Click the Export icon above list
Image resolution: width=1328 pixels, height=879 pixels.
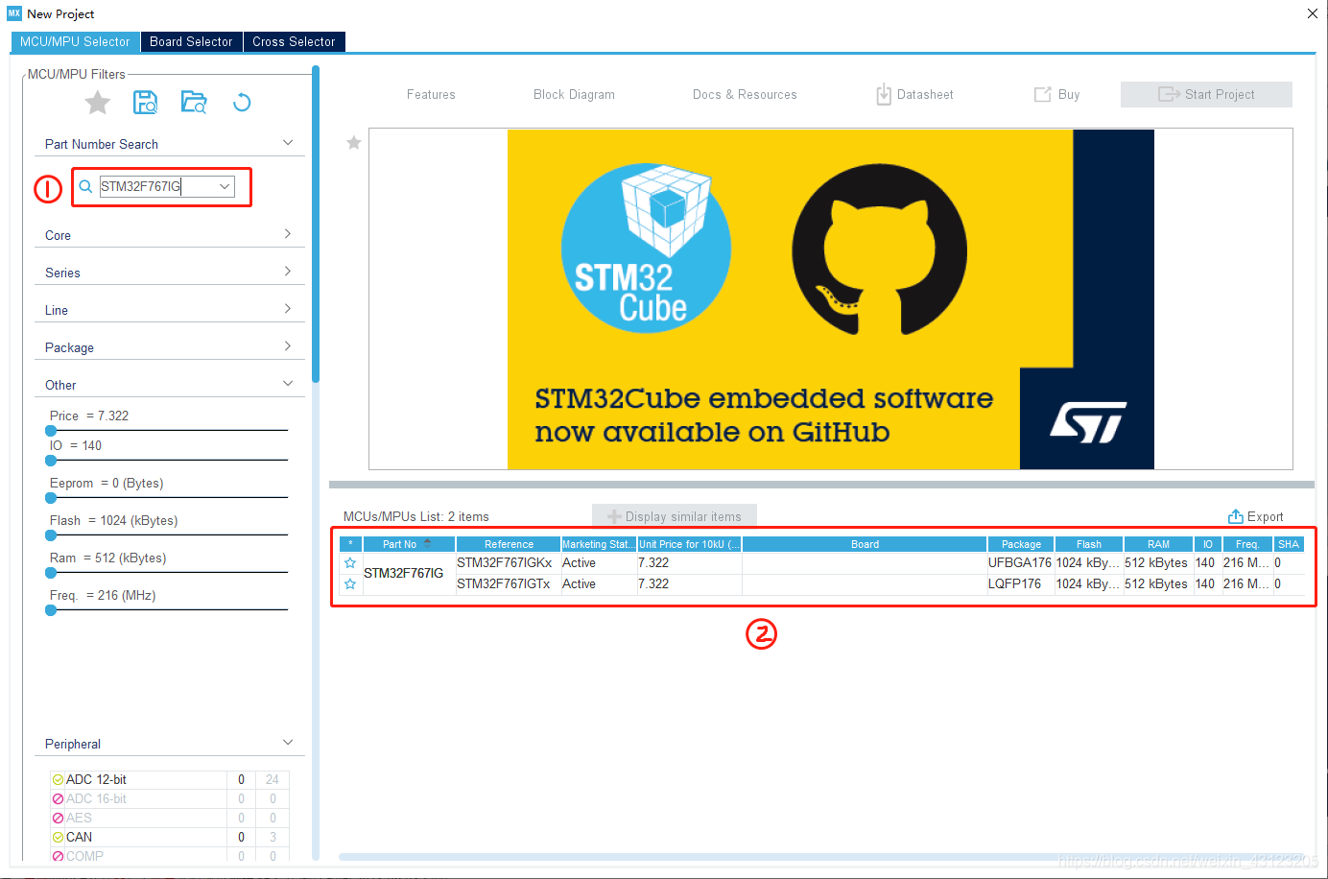(x=1236, y=516)
